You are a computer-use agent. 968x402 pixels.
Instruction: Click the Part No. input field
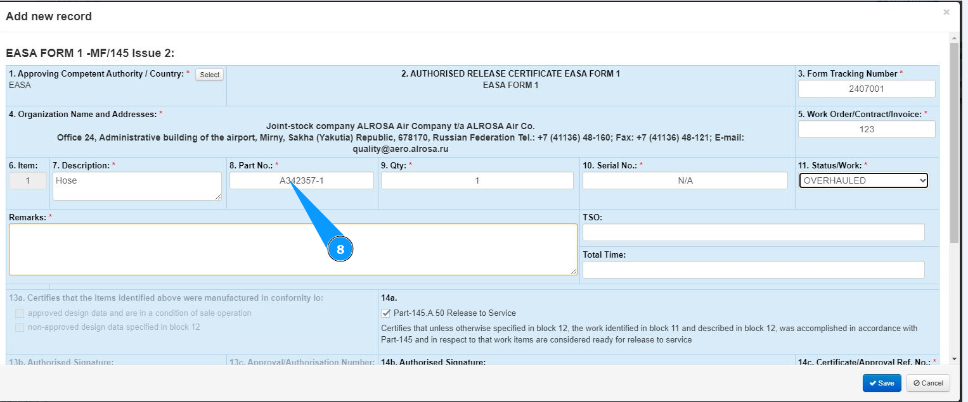pyautogui.click(x=301, y=180)
